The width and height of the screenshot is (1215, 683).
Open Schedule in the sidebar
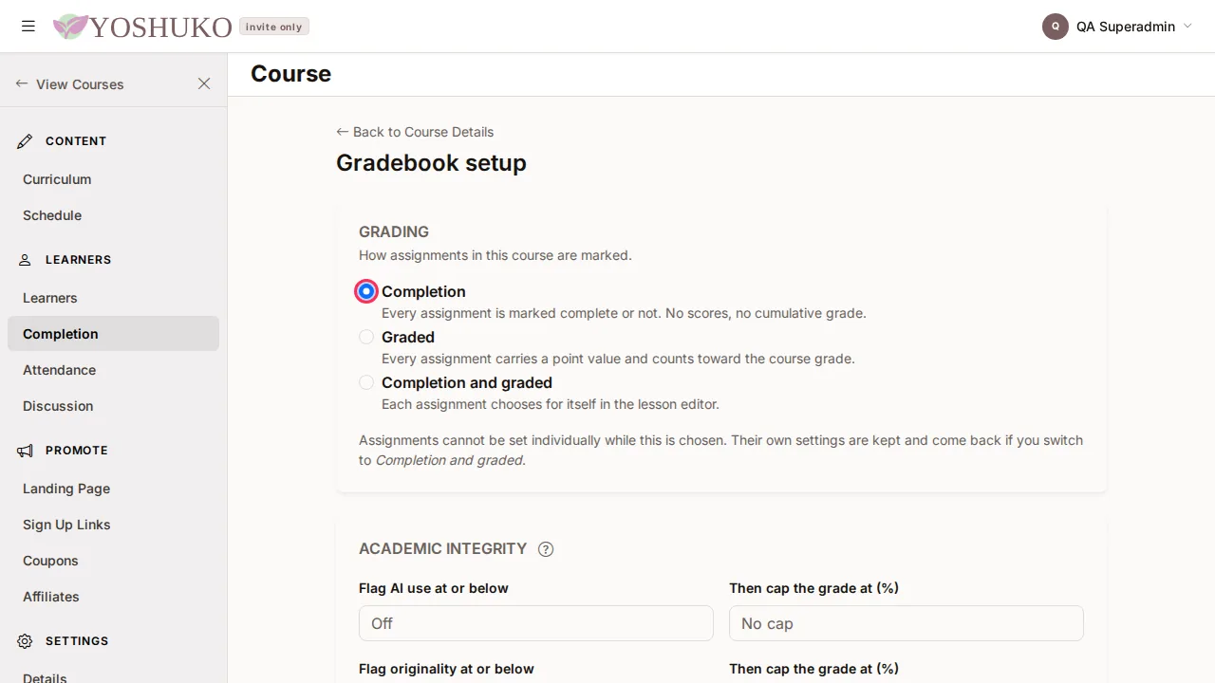pos(113,215)
